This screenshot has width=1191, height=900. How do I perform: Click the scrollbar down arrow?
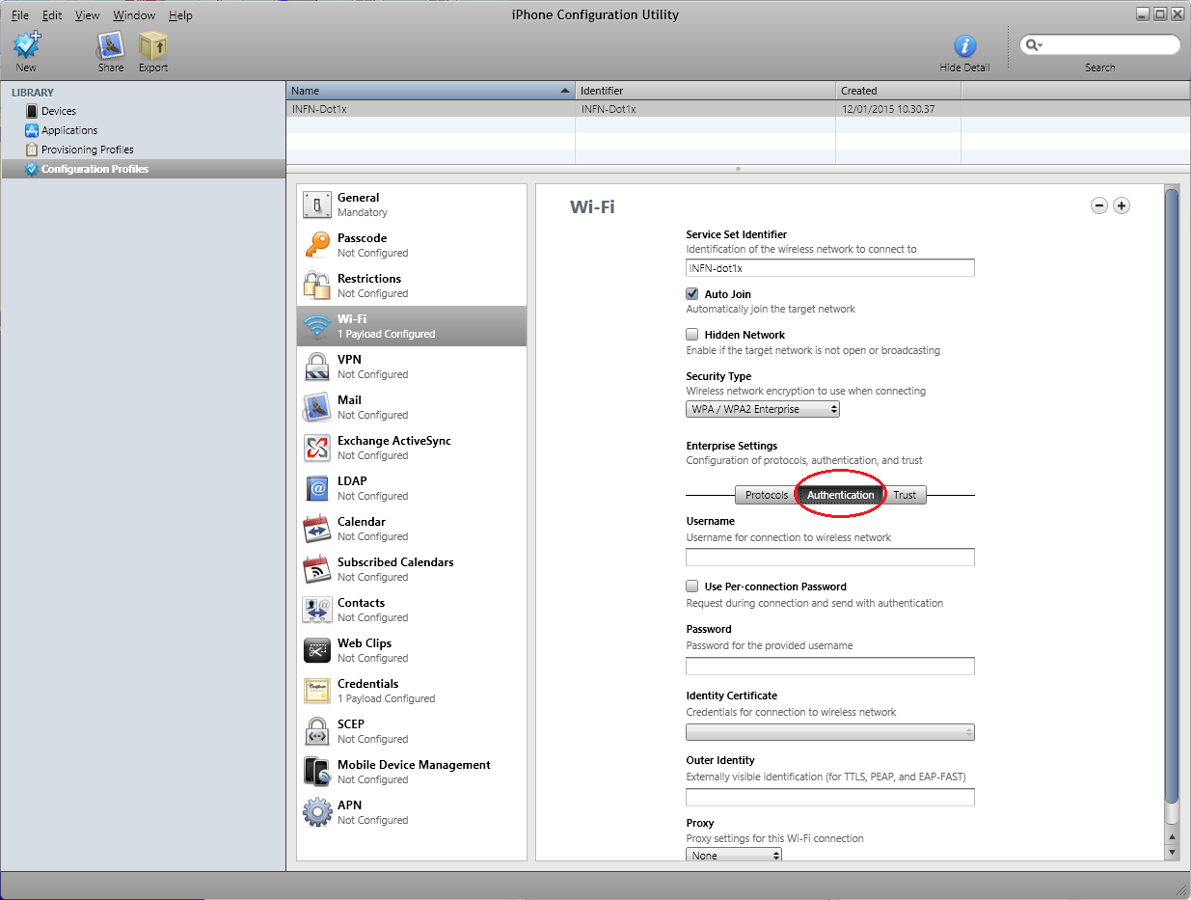point(1172,853)
